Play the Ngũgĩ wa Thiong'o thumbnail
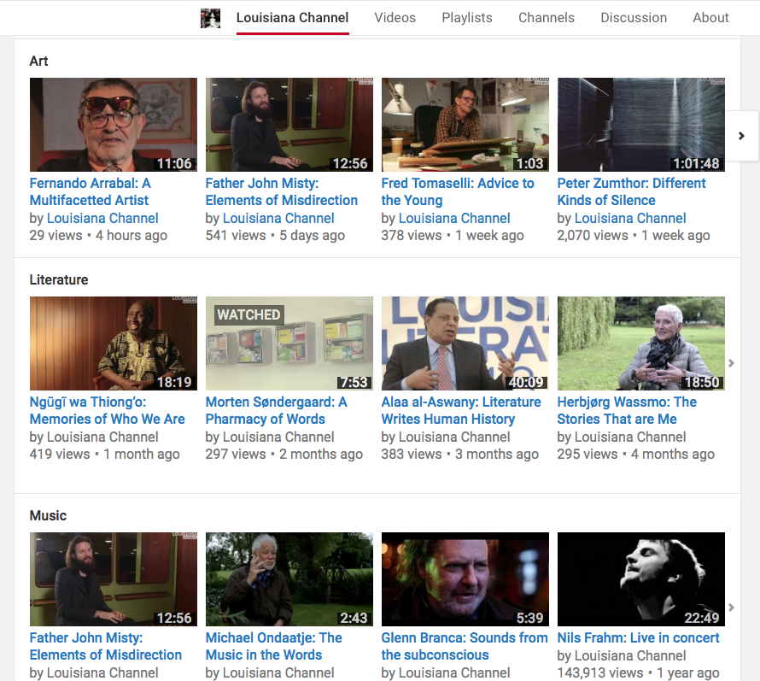Screen dimensions: 760x681 tap(114, 343)
